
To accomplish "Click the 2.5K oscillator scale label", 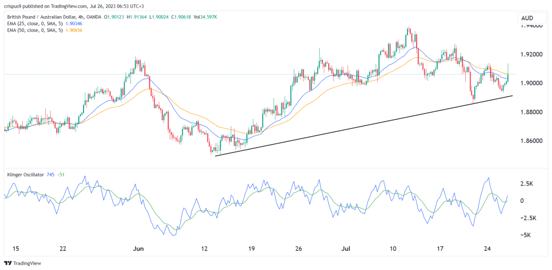I will pyautogui.click(x=526, y=183).
